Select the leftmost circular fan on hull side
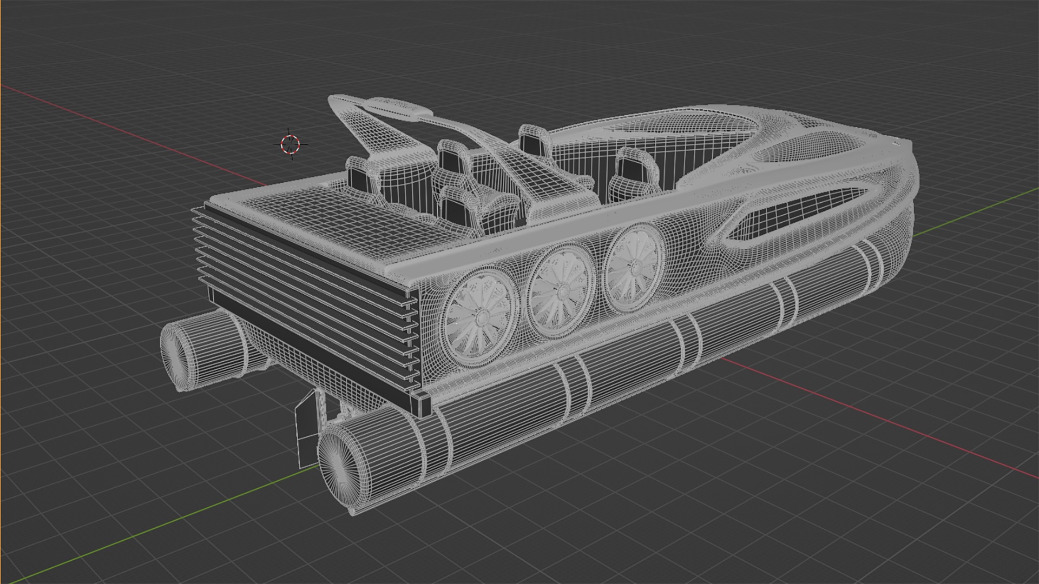Viewport: 1039px width, 584px height. point(479,318)
